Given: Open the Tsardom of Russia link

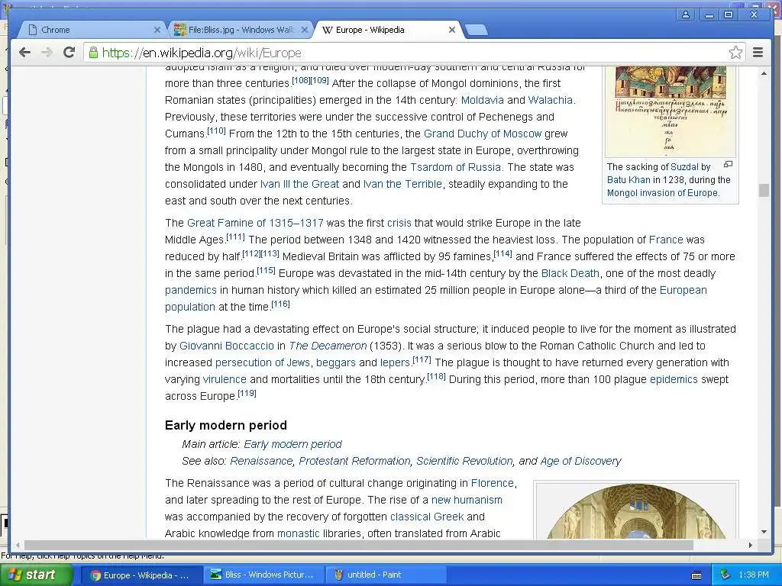Looking at the screenshot, I should pos(455,167).
